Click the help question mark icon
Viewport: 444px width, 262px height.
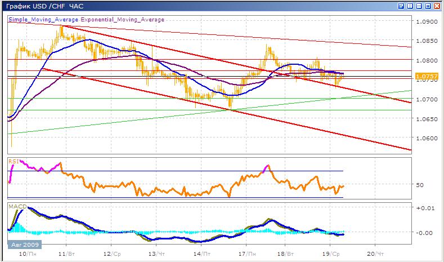point(401,6)
